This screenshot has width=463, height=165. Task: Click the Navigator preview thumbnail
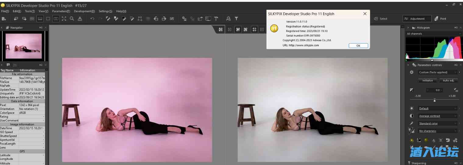pyautogui.click(x=23, y=46)
